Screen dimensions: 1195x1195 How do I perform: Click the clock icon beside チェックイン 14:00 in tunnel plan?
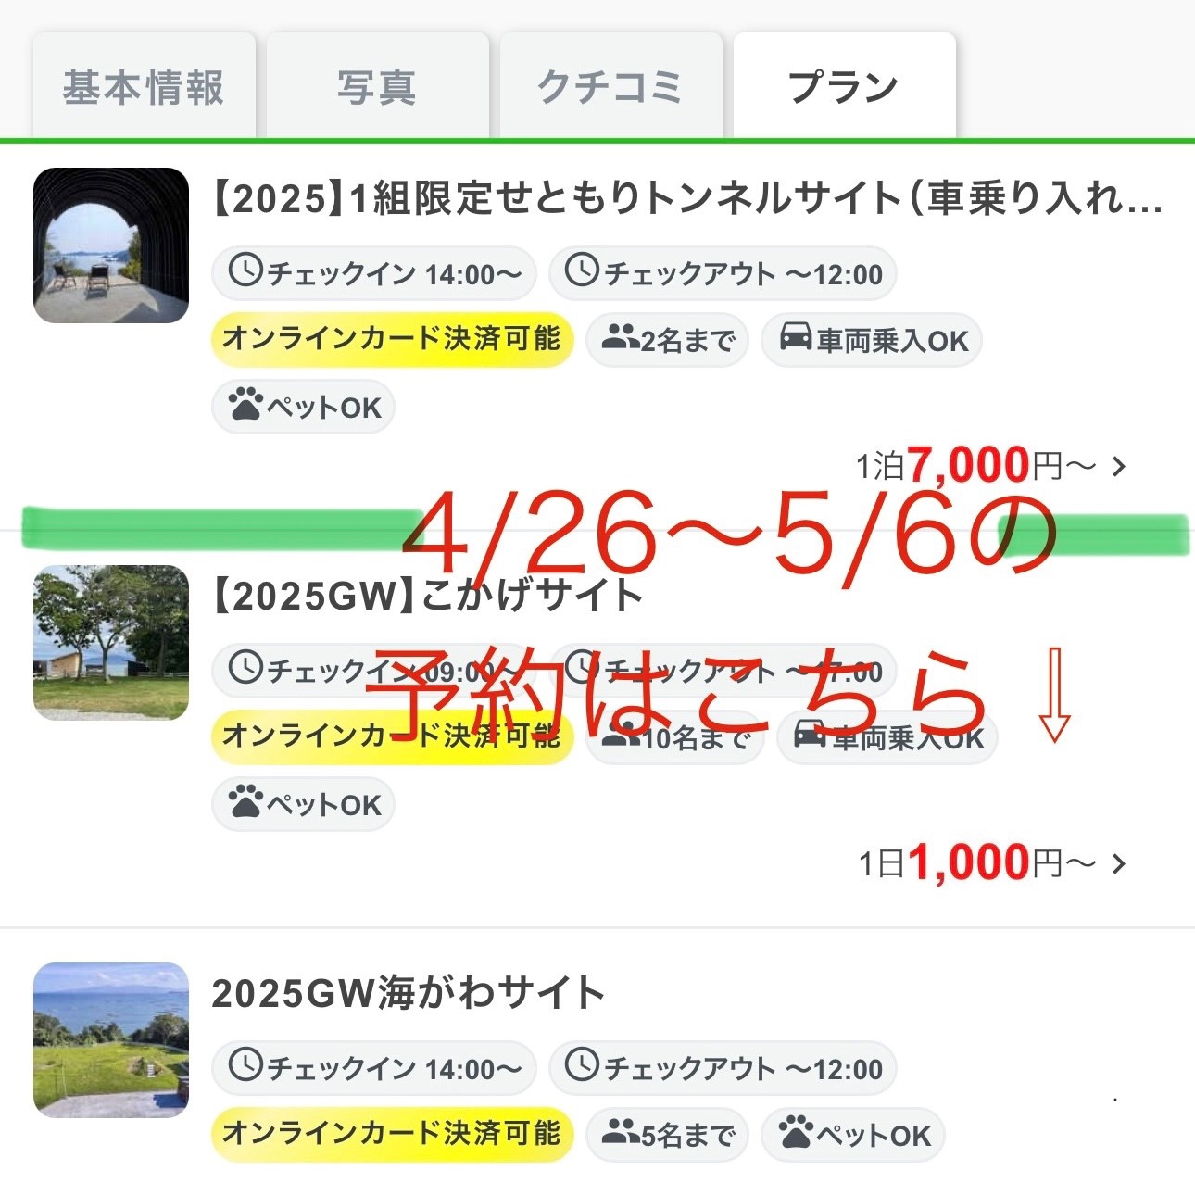pos(245,271)
